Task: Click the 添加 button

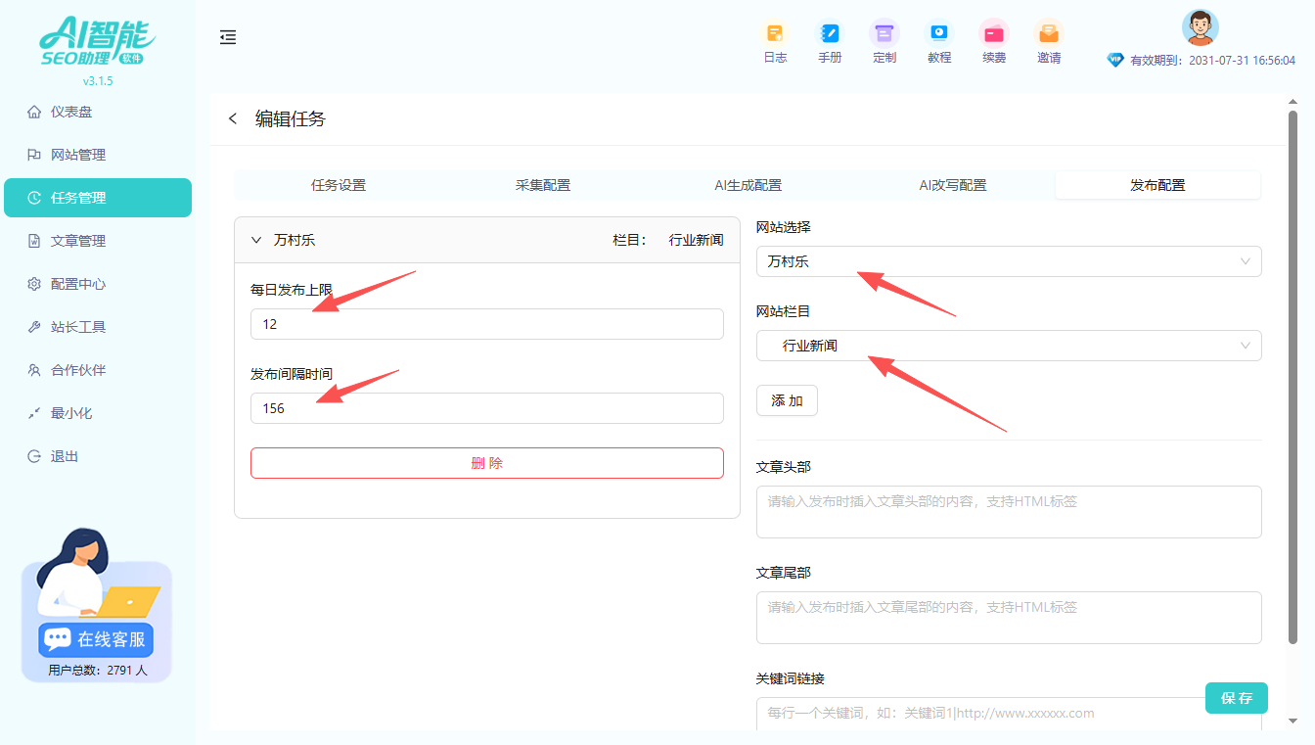Action: pyautogui.click(x=787, y=400)
